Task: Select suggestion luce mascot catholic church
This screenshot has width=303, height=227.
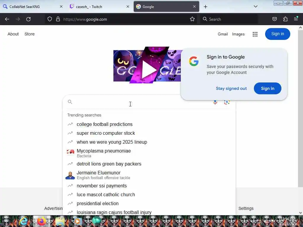Action: [149, 194]
